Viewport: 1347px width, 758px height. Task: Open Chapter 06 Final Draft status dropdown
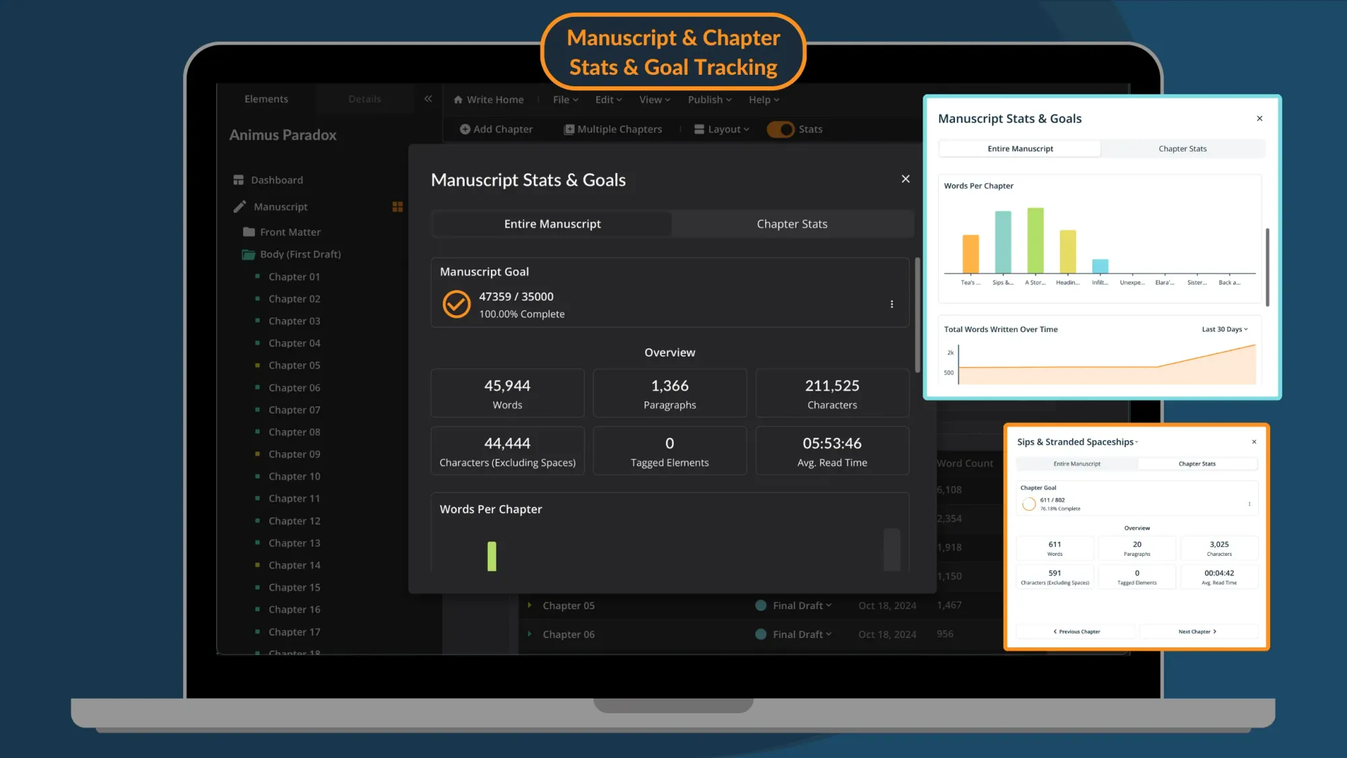point(801,634)
